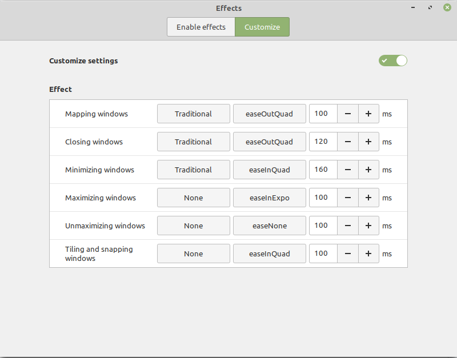
Task: Decrease the Maximizing windows duration
Action: pos(348,198)
